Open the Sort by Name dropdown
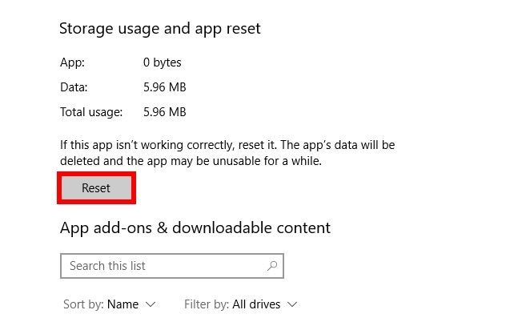Screen dimensions: 518x326 (x=109, y=304)
